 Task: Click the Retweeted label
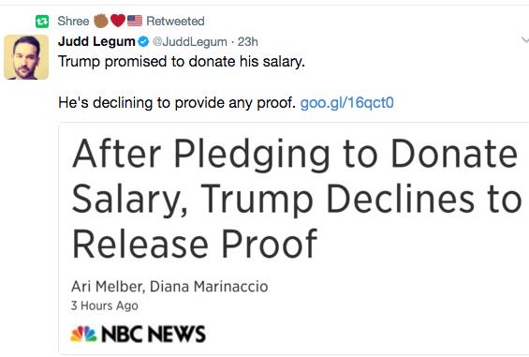click(175, 22)
